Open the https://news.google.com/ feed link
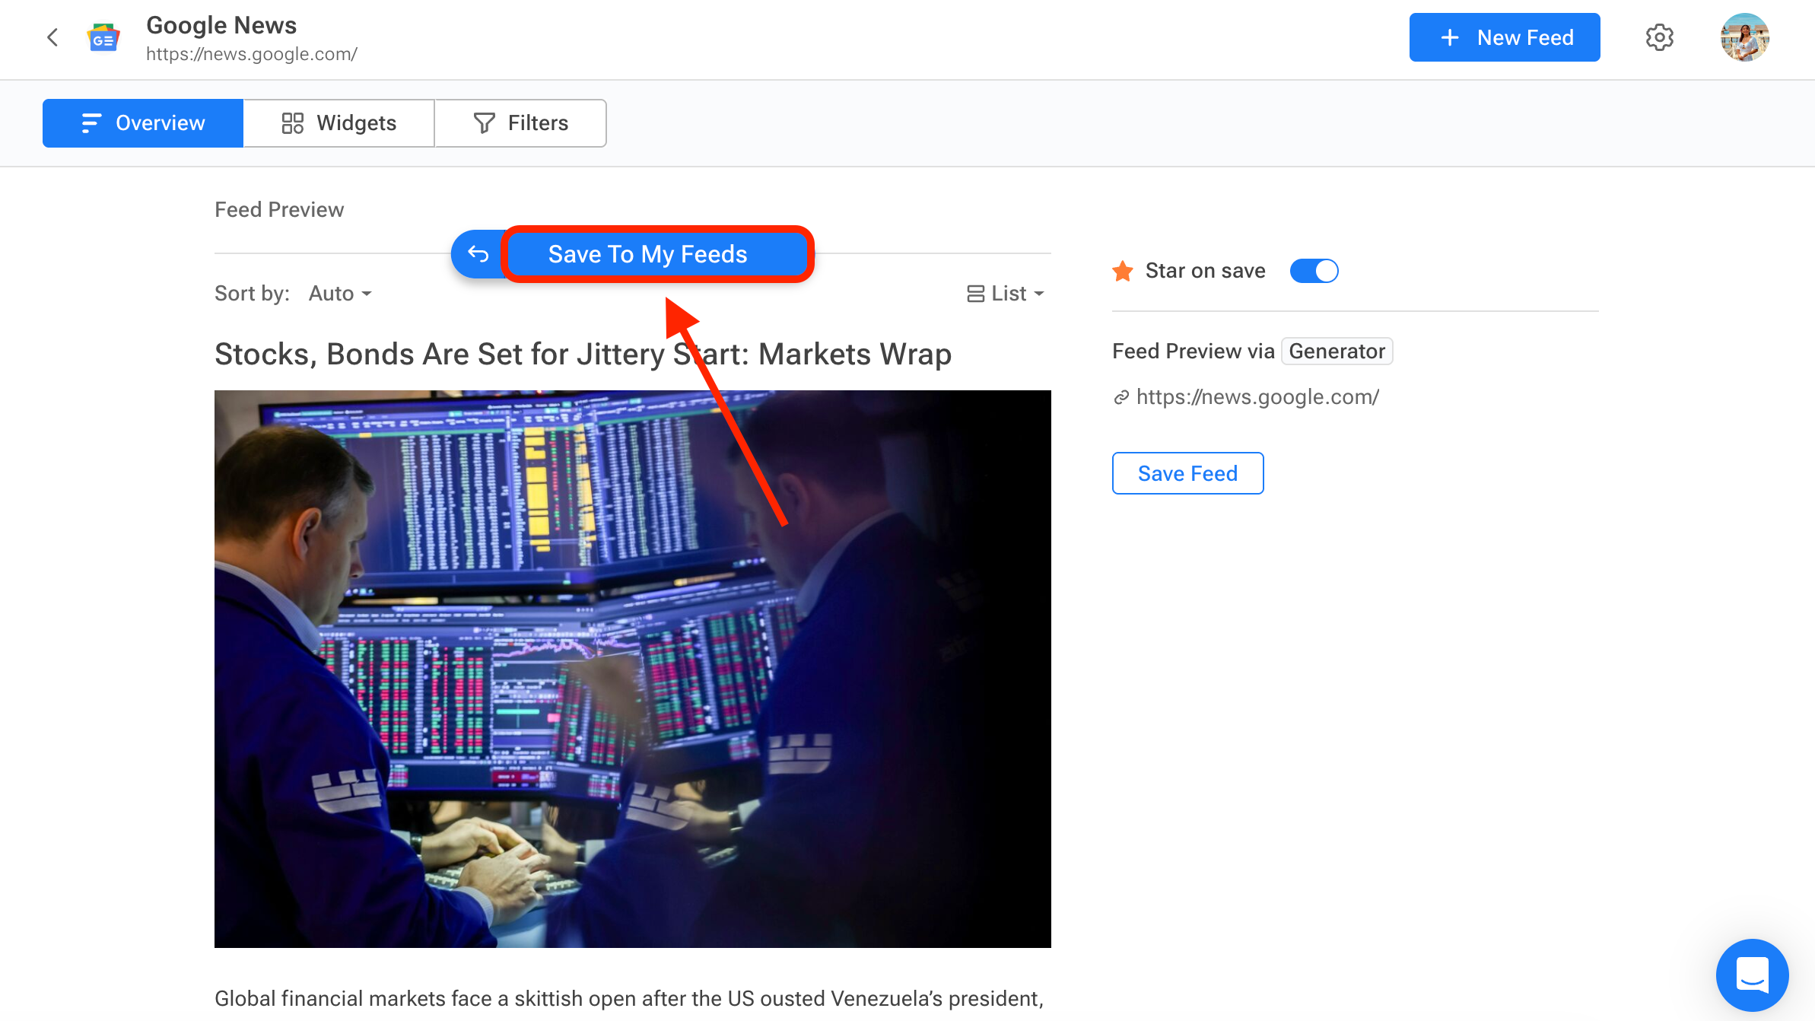The image size is (1815, 1021). (1257, 397)
